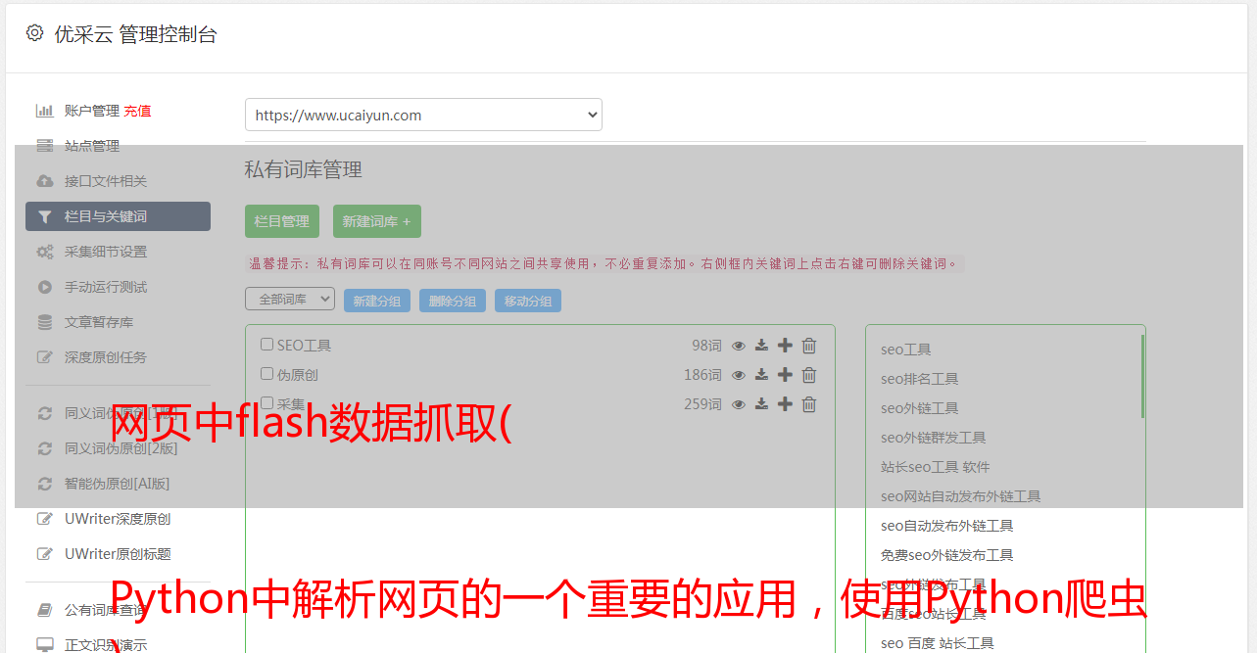1257x653 pixels.
Task: Click gears icon beside 采集细节设置
Action: click(x=45, y=252)
